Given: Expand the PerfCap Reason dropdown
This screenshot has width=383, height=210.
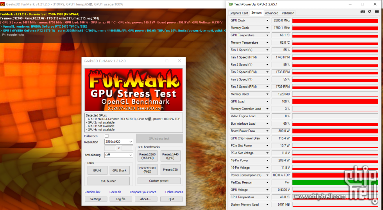Looking at the screenshot, I should [x=267, y=182].
